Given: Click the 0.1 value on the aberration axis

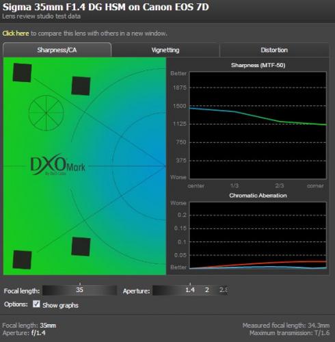Looking at the screenshot, I should 182,242.
